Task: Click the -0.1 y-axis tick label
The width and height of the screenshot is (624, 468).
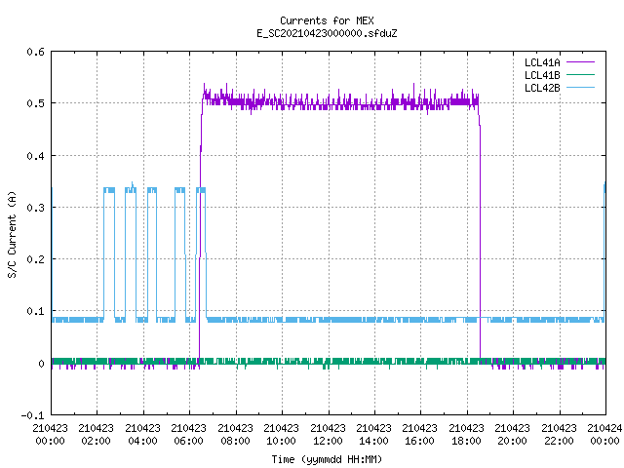Action: point(32,415)
